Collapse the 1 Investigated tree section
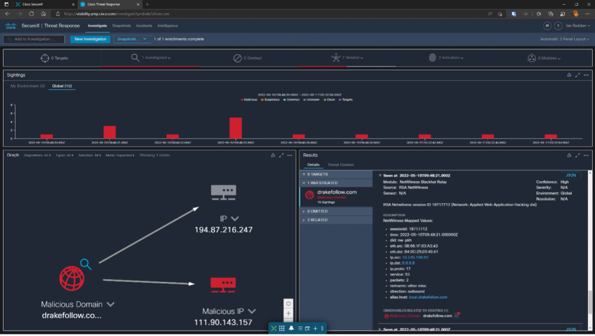 303,183
